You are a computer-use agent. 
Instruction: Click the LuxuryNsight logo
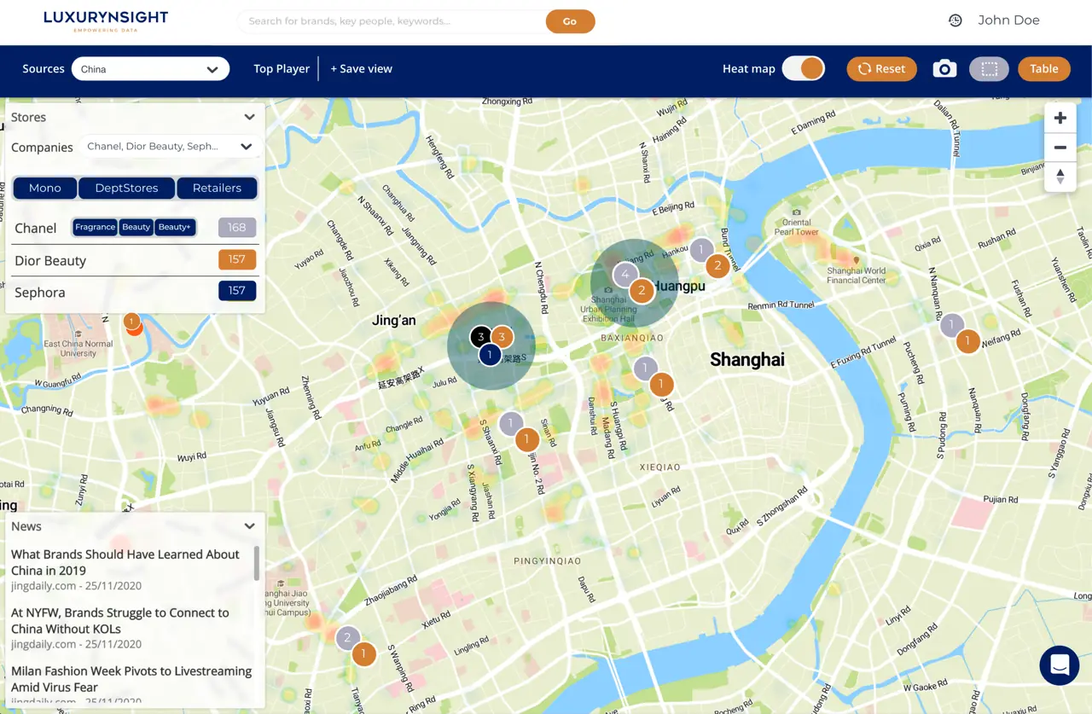(106, 20)
